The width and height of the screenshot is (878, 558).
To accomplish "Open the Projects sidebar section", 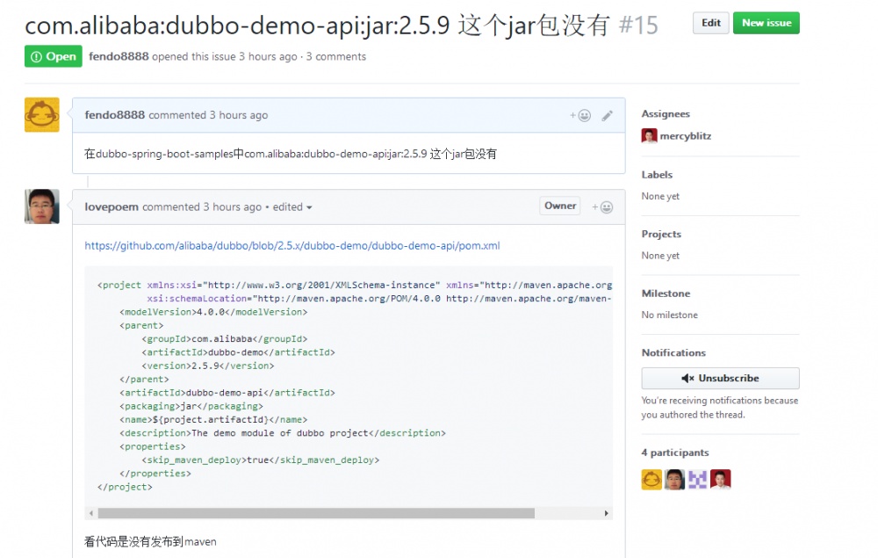I will coord(661,234).
